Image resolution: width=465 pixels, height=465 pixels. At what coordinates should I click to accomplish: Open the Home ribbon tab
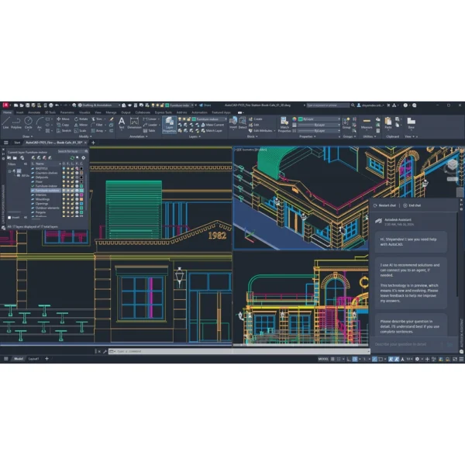[8, 112]
